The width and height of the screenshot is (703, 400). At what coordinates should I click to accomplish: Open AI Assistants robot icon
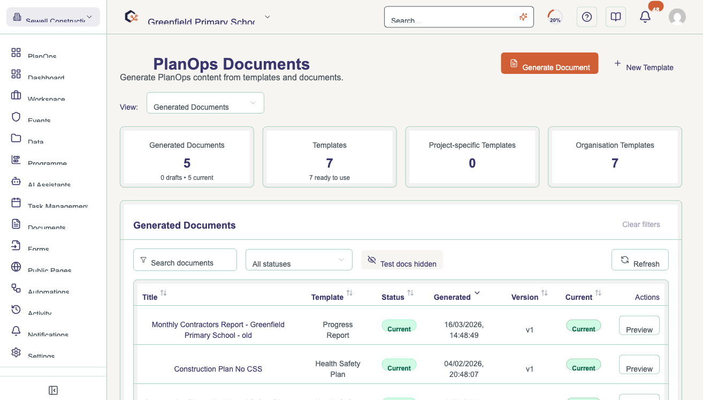[16, 181]
